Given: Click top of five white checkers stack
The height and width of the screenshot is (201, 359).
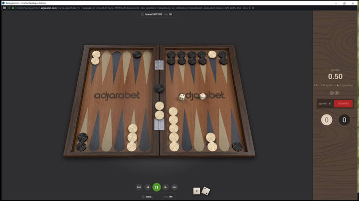Looking at the screenshot, I should click(173, 111).
